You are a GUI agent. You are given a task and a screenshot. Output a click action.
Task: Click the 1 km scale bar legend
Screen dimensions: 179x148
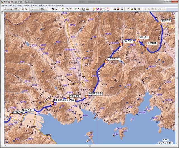click(x=165, y=139)
